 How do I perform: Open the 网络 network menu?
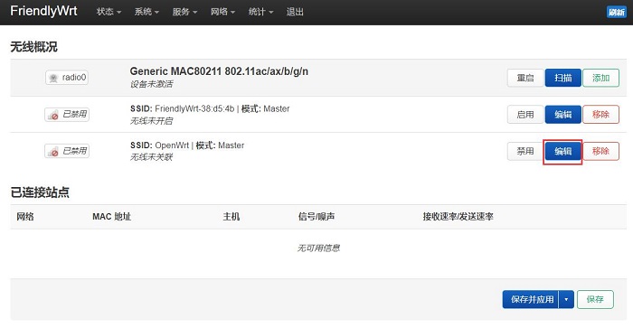tap(222, 12)
